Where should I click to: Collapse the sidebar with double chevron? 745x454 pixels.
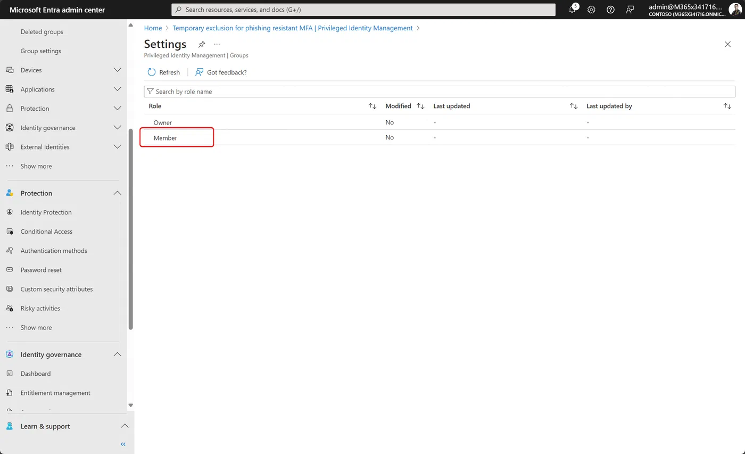123,444
